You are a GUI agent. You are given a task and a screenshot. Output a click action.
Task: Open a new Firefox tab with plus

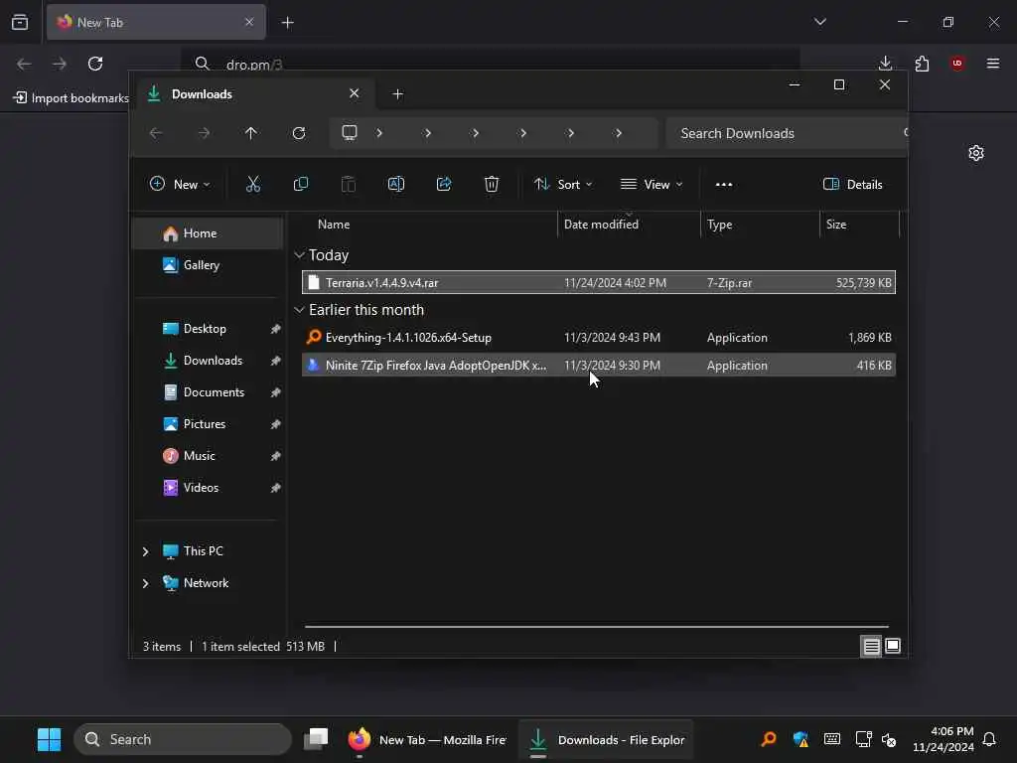click(287, 23)
